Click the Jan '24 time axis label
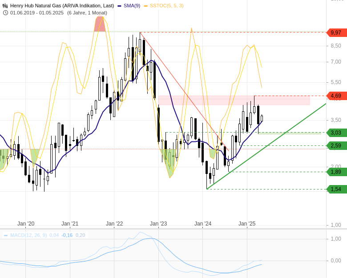Viewport: 347px width, 278px height. coord(203,224)
